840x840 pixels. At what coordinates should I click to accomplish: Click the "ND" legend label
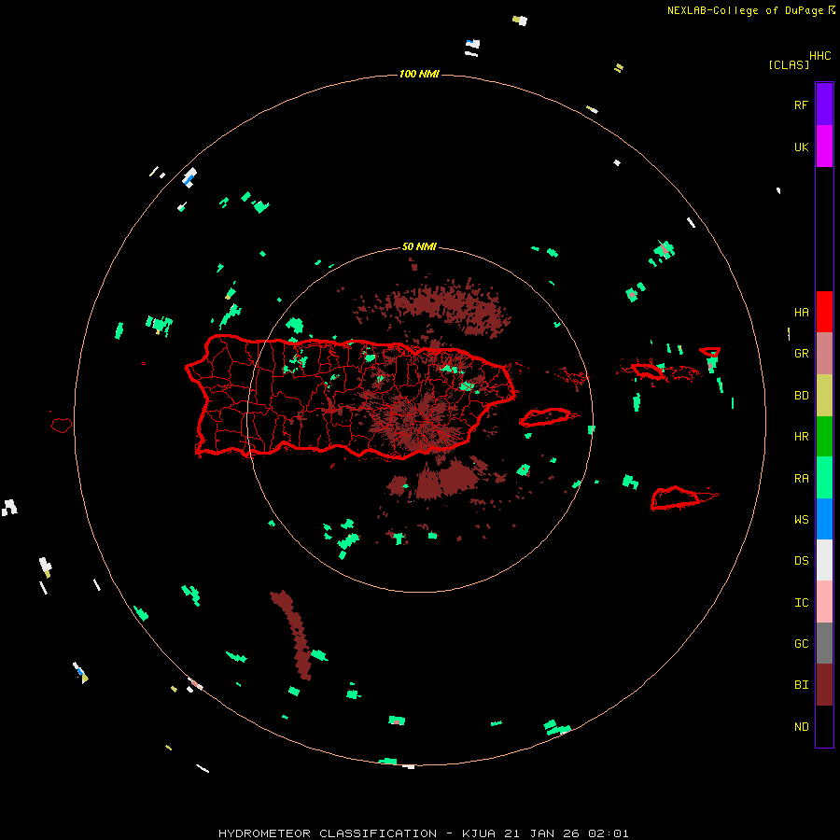click(x=801, y=726)
